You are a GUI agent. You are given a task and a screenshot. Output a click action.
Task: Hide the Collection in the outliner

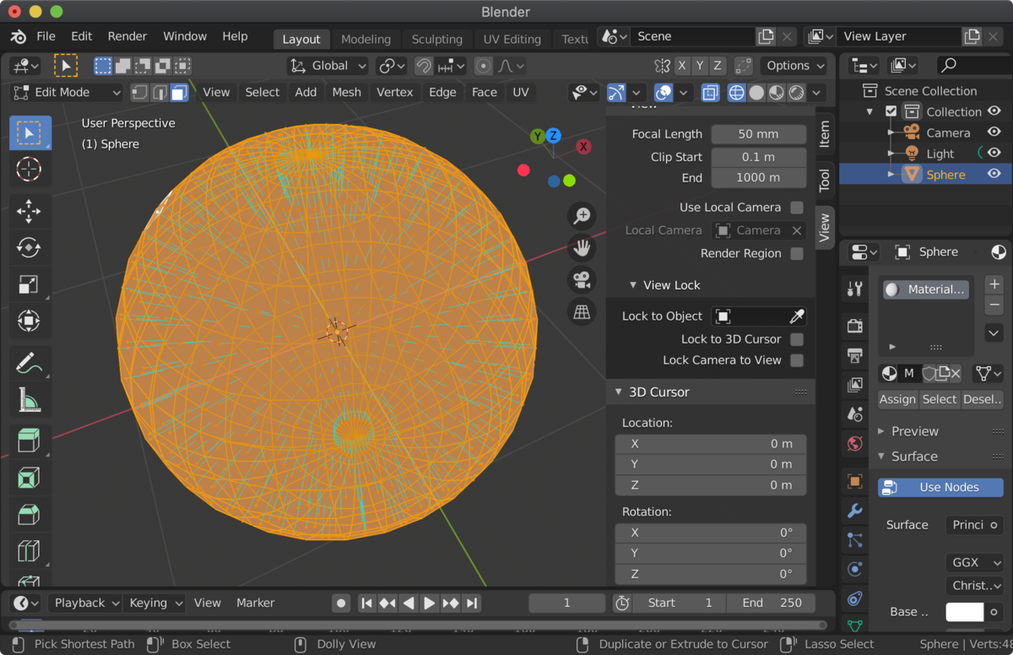994,111
